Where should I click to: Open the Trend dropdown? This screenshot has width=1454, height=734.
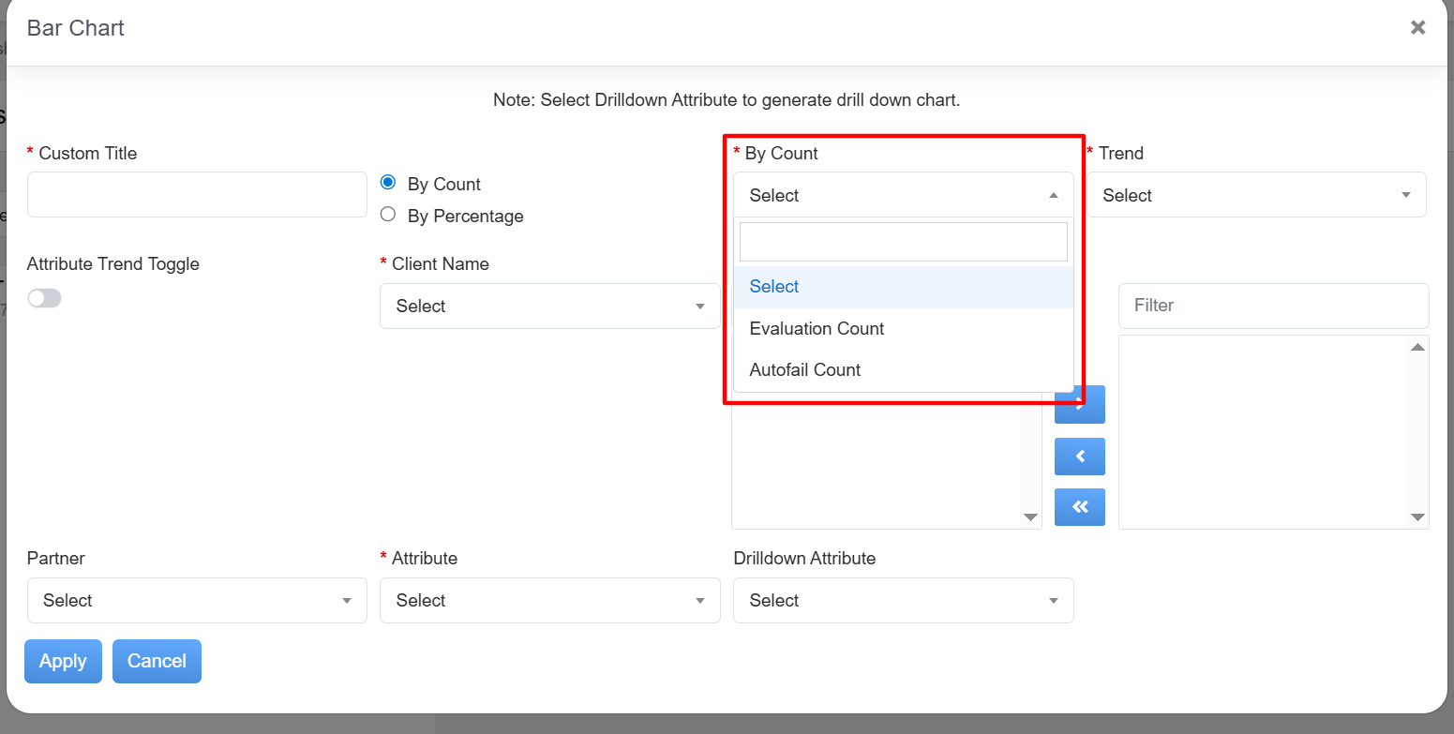tap(1256, 195)
